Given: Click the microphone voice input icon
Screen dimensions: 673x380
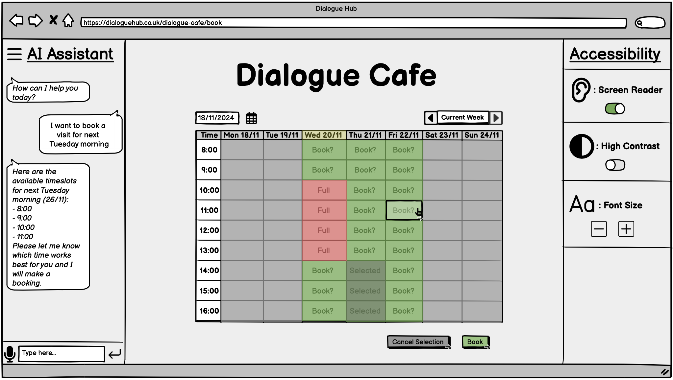Looking at the screenshot, I should pyautogui.click(x=10, y=354).
